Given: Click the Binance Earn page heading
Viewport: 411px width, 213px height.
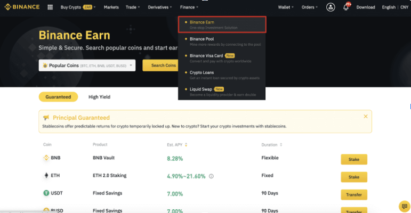Looking at the screenshot, I should [x=75, y=35].
